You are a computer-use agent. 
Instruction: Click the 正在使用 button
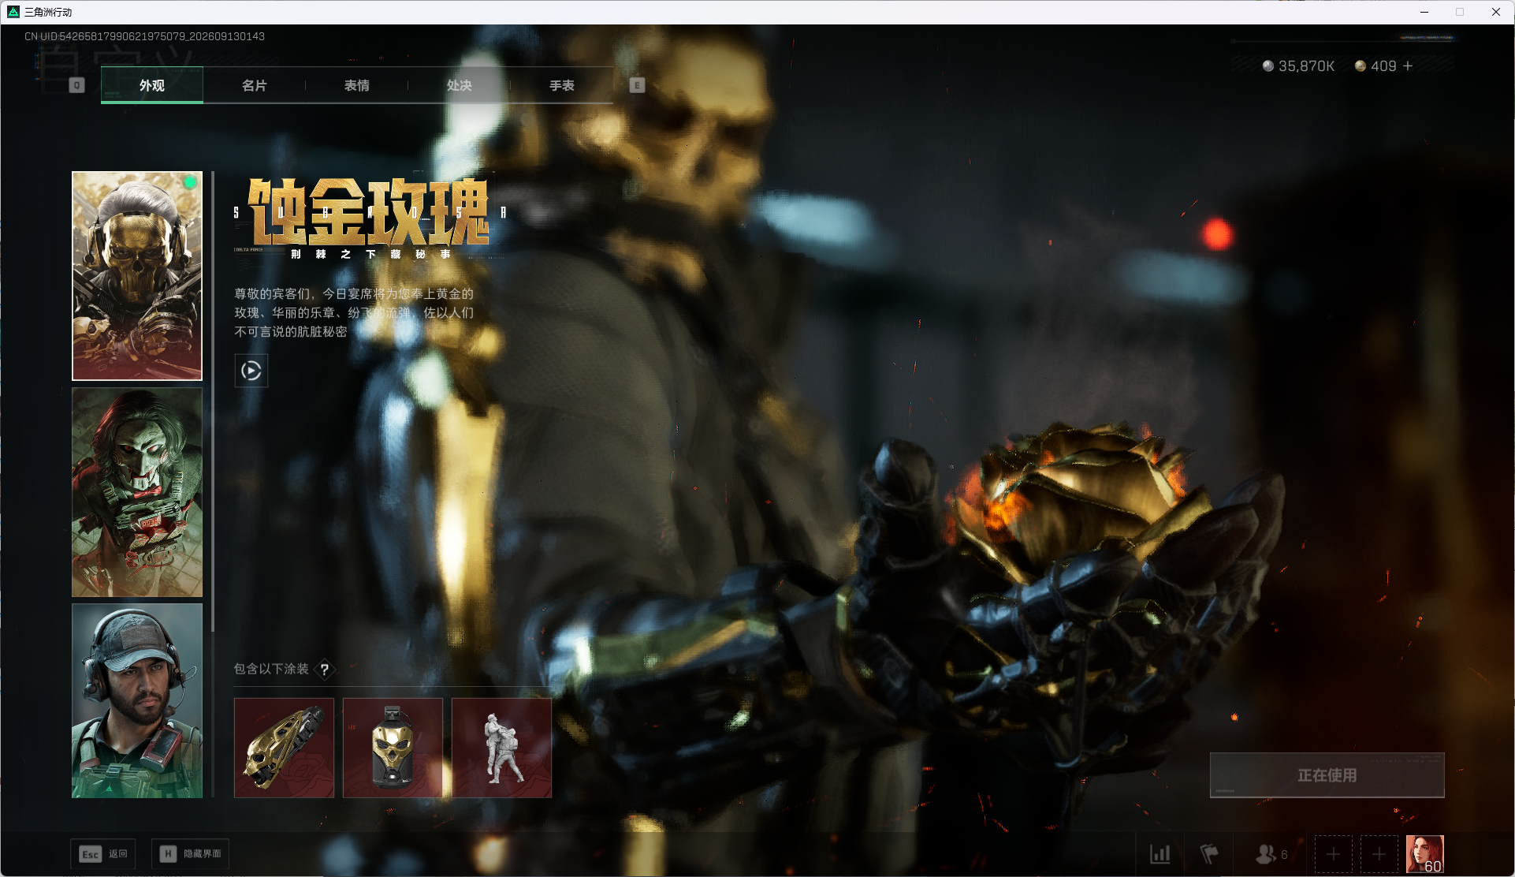1327,775
